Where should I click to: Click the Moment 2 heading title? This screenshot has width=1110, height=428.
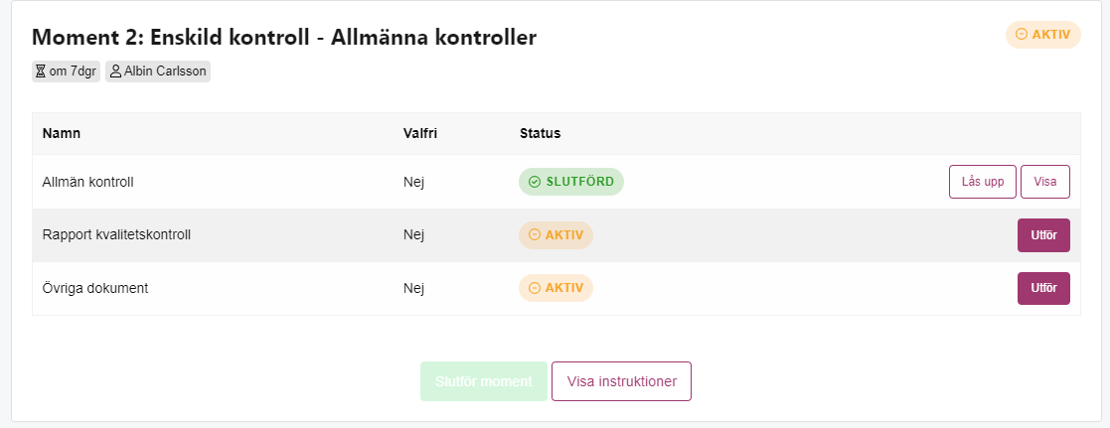284,37
